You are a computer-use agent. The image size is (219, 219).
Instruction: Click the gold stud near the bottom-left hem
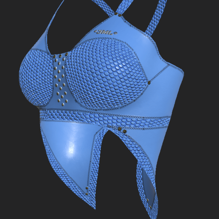(x=87, y=189)
